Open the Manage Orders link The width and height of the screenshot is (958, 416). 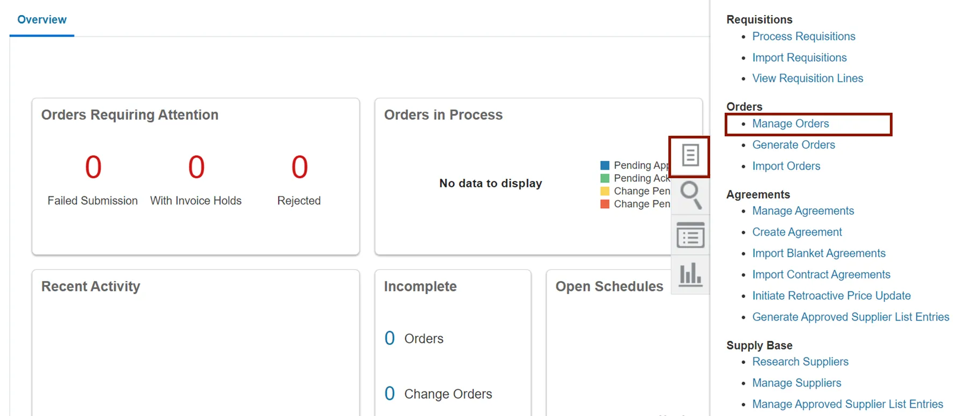click(x=790, y=124)
